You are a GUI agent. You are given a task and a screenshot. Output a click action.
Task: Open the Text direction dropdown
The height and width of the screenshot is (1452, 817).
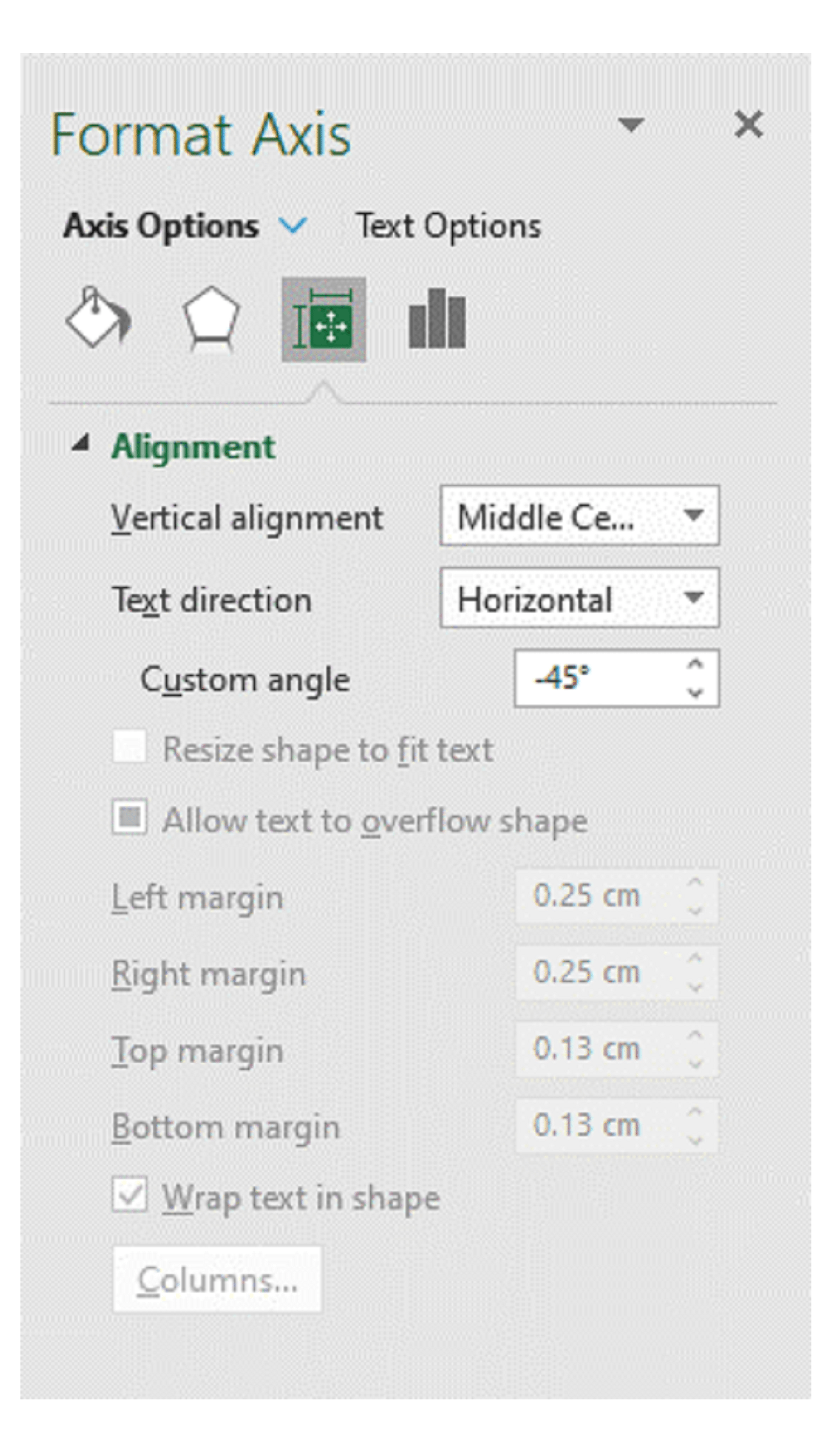[579, 598]
